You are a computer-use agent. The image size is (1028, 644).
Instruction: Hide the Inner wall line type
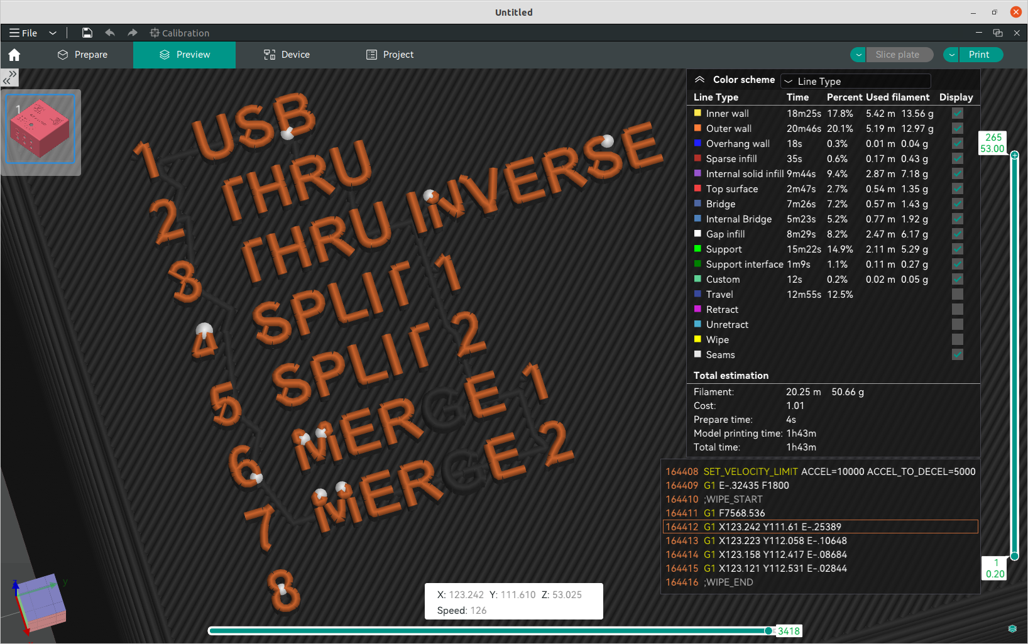click(x=957, y=114)
